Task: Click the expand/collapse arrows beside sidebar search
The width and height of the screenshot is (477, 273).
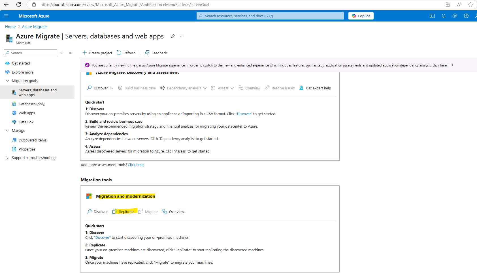Action: coord(61,53)
